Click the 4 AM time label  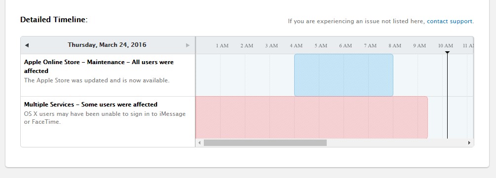pos(296,45)
